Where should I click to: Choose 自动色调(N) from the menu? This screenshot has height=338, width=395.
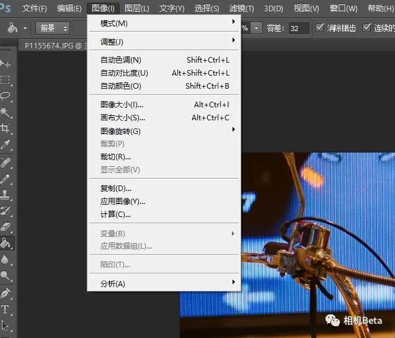click(x=164, y=60)
